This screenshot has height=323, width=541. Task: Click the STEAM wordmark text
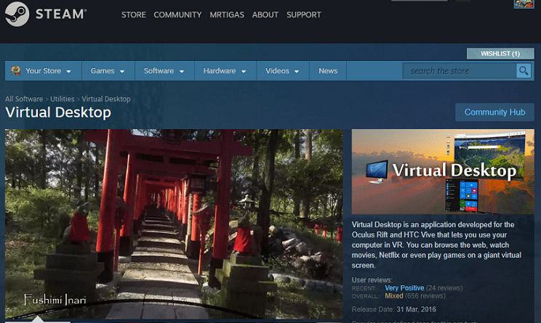[61, 14]
